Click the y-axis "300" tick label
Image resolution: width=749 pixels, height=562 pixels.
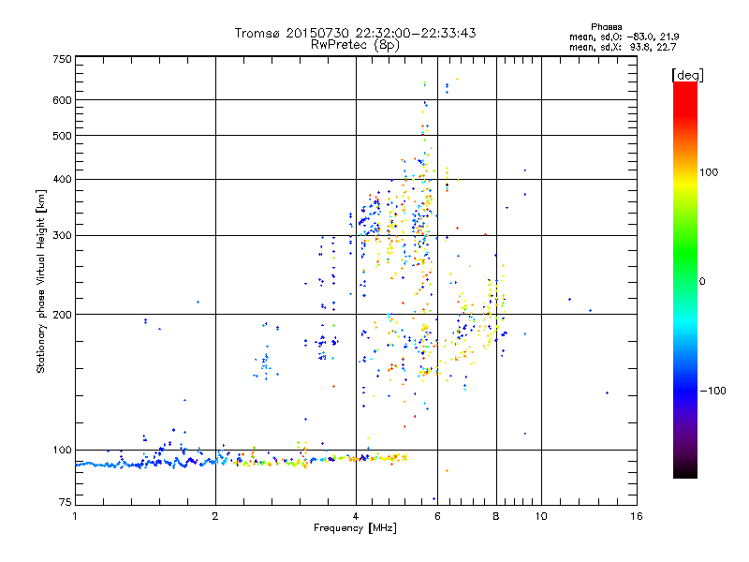[62, 236]
